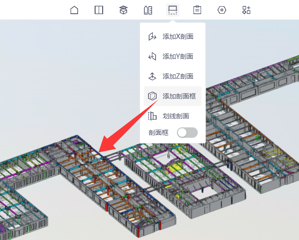Click the building floors icon
The width and height of the screenshot is (299, 240).
(x=148, y=10)
